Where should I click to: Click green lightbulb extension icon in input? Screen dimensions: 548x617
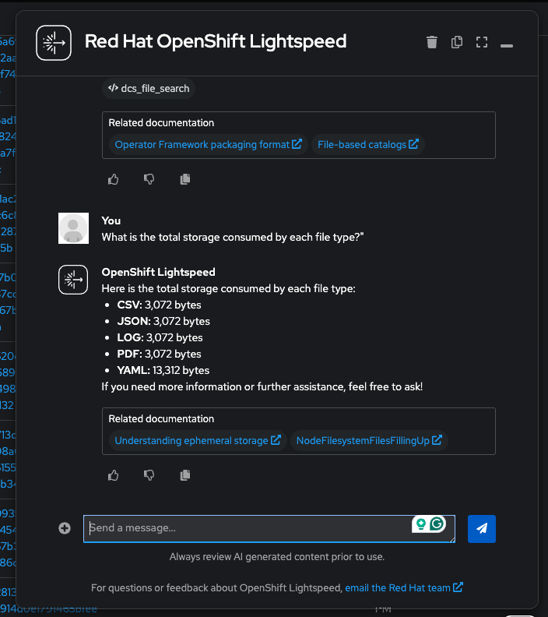coord(420,524)
